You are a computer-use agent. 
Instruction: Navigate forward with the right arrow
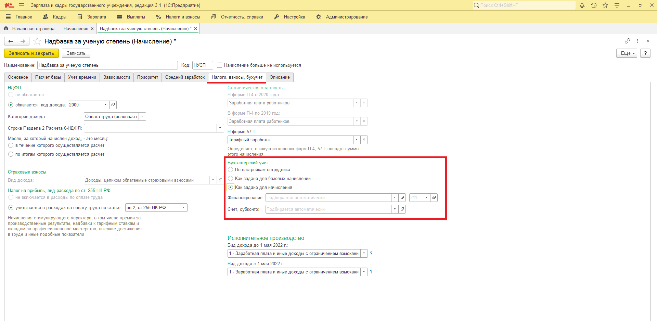[23, 41]
